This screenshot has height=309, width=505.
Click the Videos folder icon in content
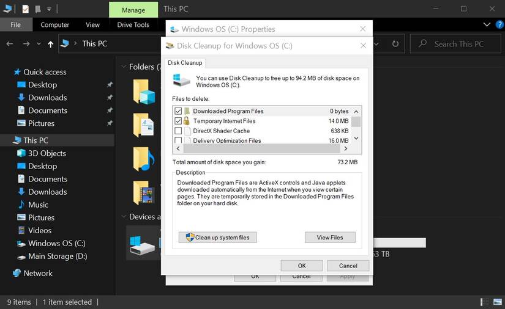[144, 193]
